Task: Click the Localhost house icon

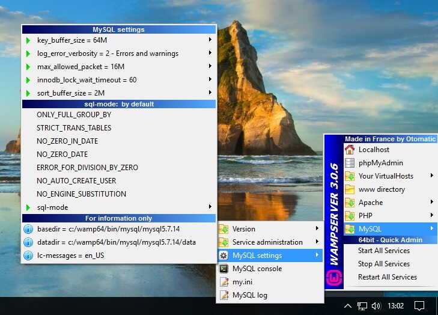Action: point(350,150)
